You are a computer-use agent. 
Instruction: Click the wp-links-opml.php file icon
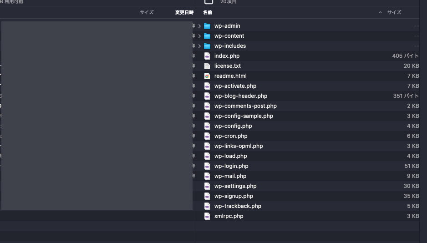pyautogui.click(x=207, y=147)
